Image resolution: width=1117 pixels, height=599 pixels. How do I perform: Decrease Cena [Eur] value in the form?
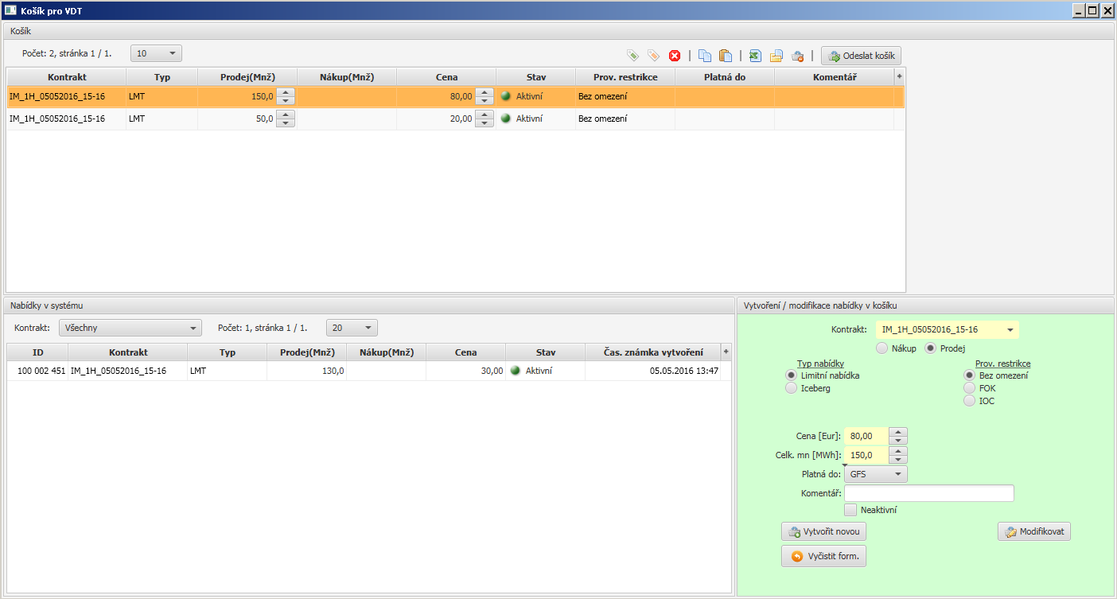click(898, 441)
